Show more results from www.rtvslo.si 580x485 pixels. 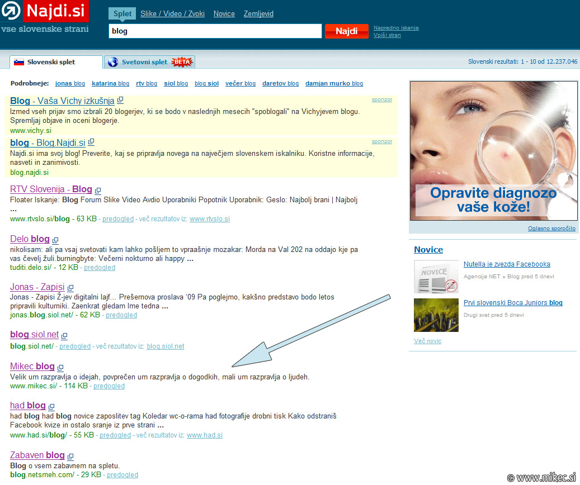click(x=210, y=219)
